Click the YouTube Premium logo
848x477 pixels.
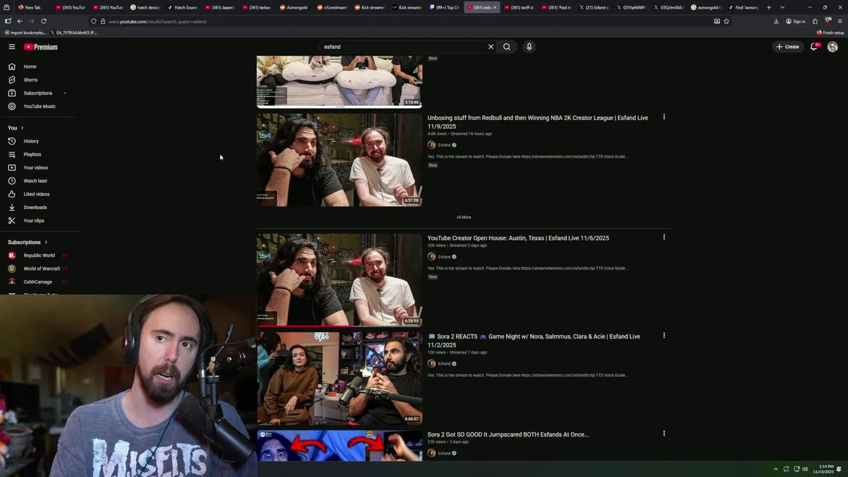click(41, 47)
